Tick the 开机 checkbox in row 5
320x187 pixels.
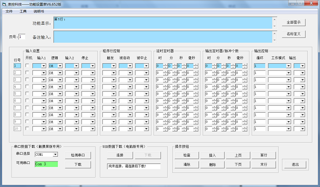pyautogui.click(x=27, y=93)
